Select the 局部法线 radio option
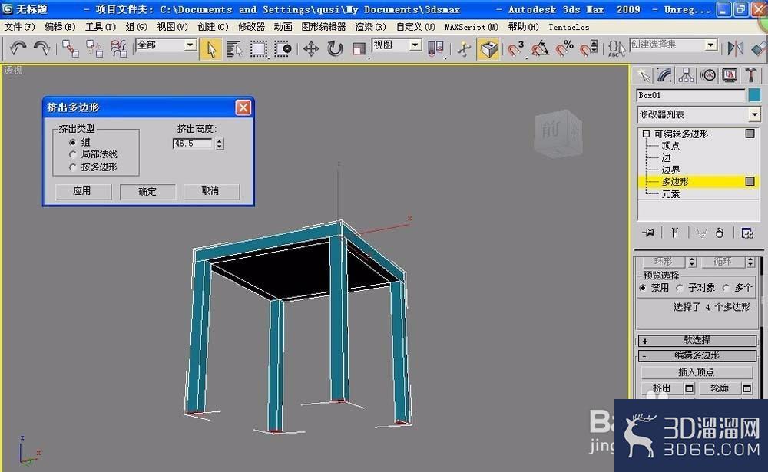 click(72, 154)
